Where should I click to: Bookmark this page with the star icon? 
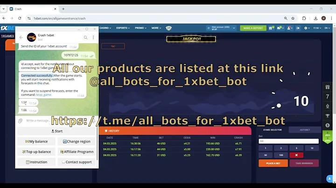pos(293,18)
